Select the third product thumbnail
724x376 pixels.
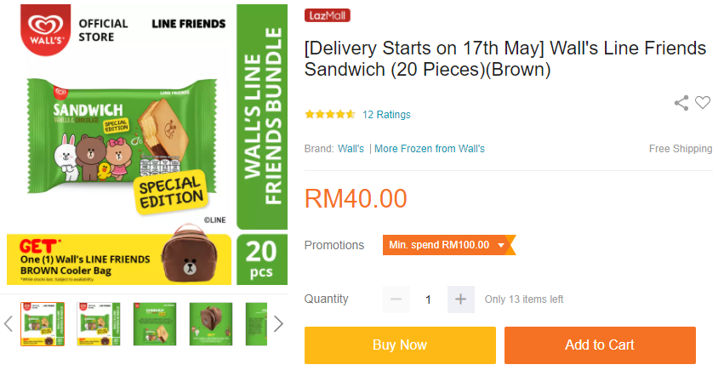(x=155, y=323)
